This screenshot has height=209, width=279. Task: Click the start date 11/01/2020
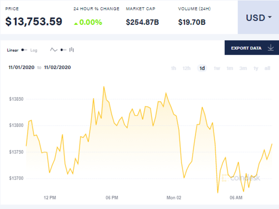22,67
